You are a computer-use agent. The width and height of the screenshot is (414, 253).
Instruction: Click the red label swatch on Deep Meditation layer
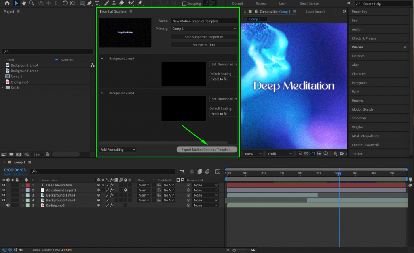27,185
